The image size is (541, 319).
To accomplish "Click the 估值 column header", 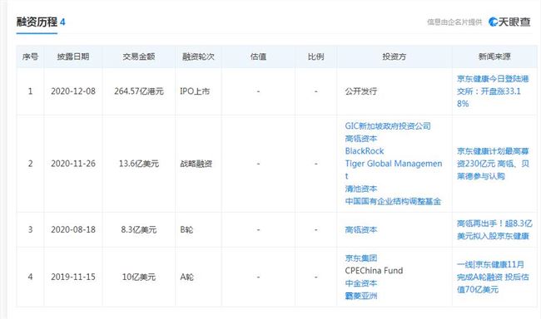I will [x=258, y=56].
